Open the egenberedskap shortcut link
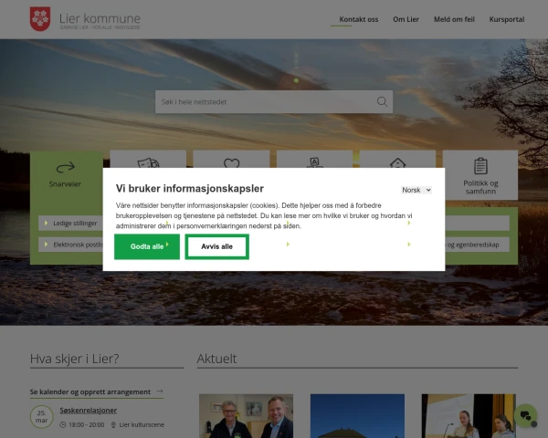The image size is (548, 438). (x=477, y=245)
